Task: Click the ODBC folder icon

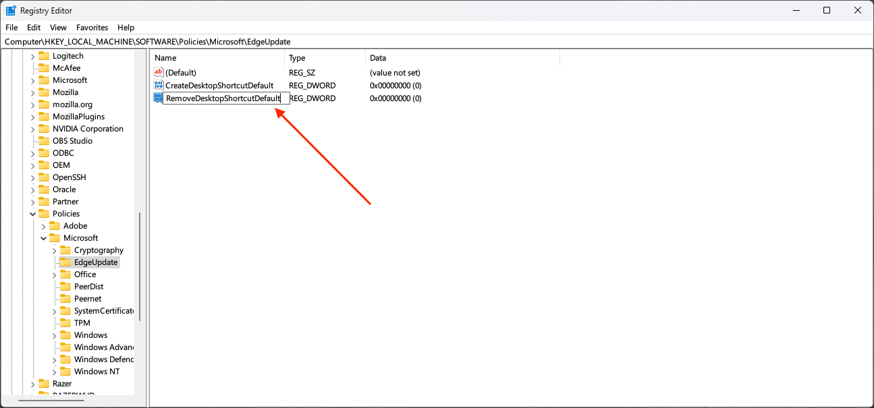Action: point(44,153)
